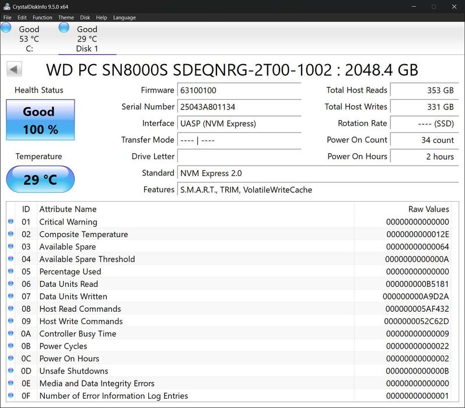This screenshot has width=465, height=408.
Task: Click the Attribute Name column header
Action: click(195, 209)
